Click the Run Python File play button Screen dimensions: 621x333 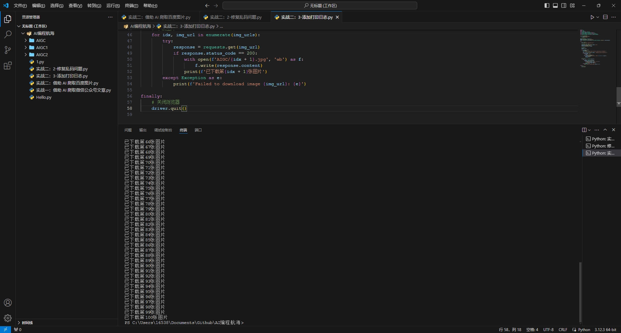coord(592,17)
